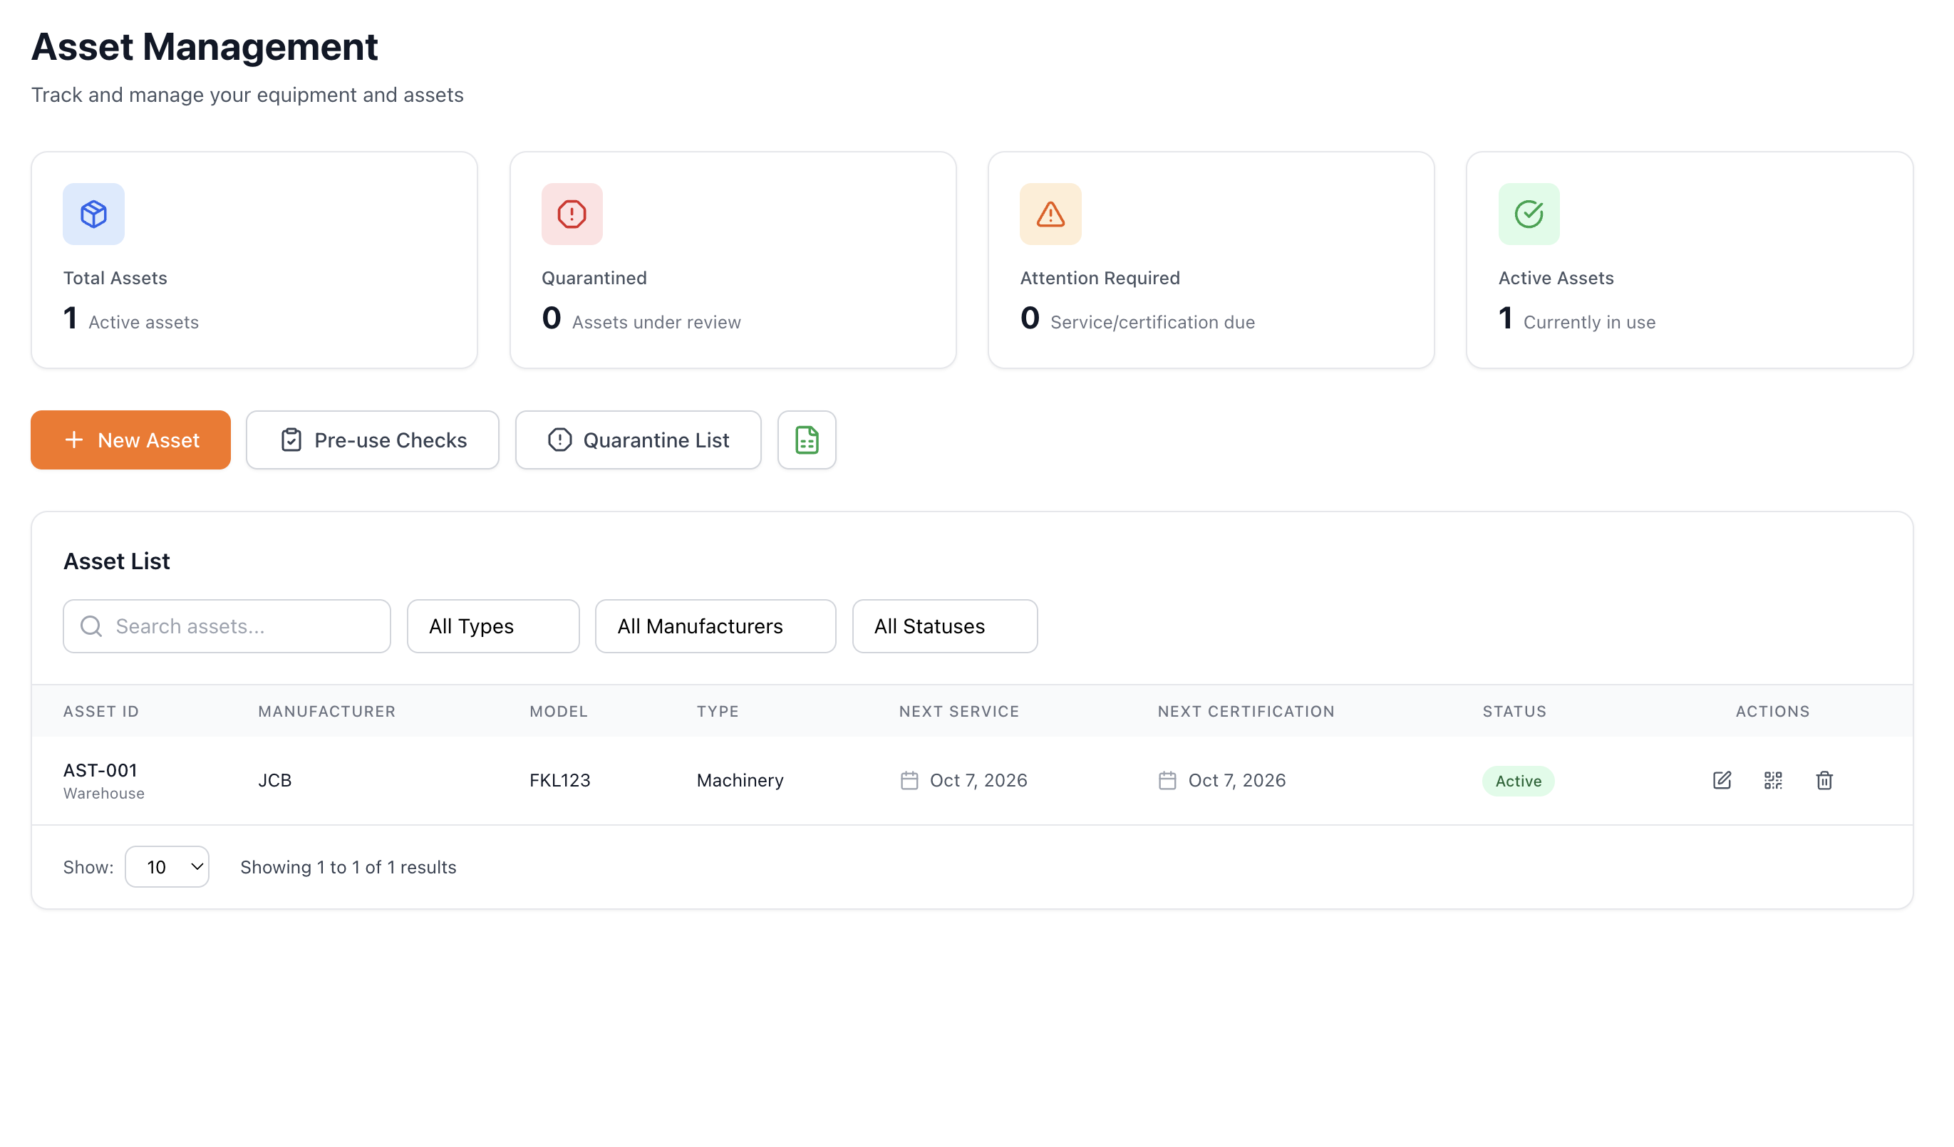The height and width of the screenshot is (1147, 1954).
Task: Click the blue cube Total Assets icon
Action: 94,214
